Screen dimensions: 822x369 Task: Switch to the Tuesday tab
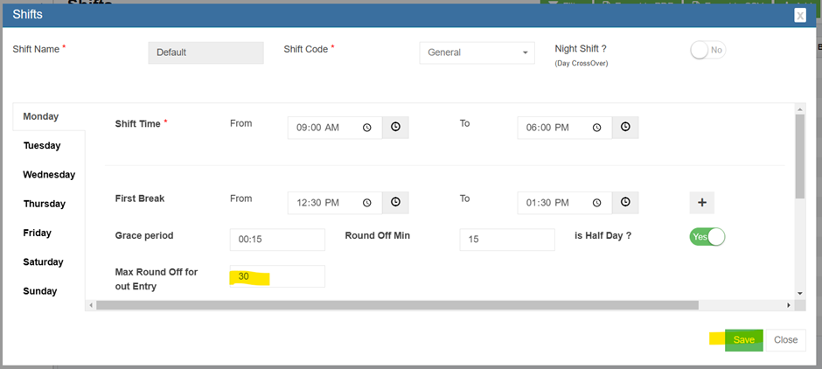pyautogui.click(x=42, y=146)
